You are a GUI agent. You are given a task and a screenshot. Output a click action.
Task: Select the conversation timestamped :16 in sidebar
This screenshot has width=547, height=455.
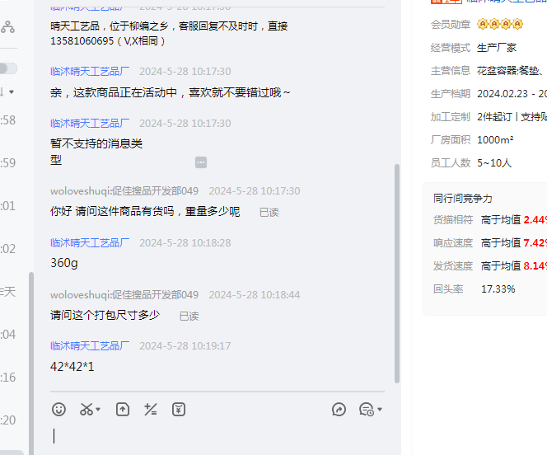tap(9, 378)
